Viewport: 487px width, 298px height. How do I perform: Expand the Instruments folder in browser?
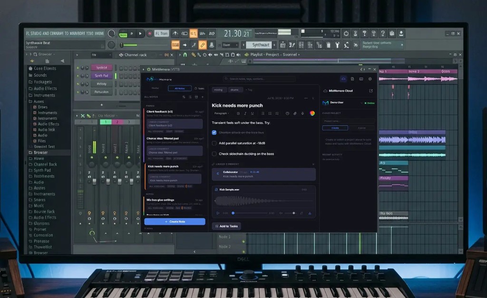tap(42, 95)
